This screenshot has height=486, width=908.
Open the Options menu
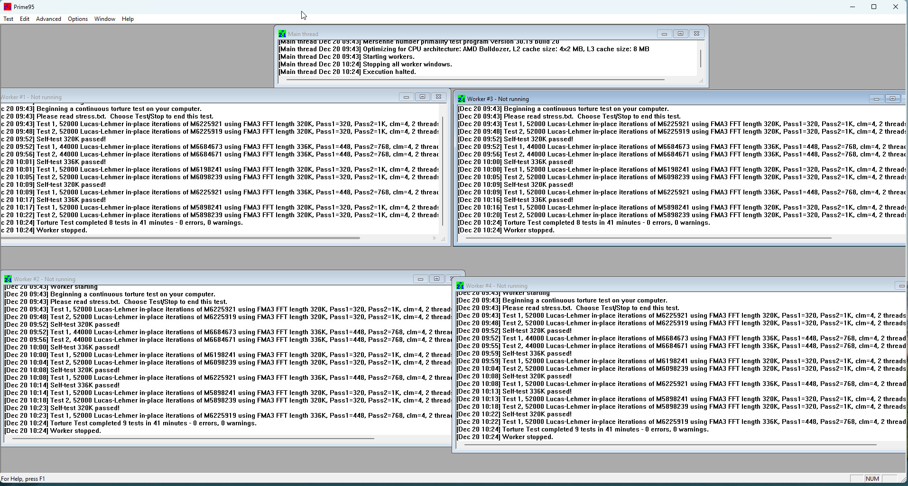tap(78, 19)
